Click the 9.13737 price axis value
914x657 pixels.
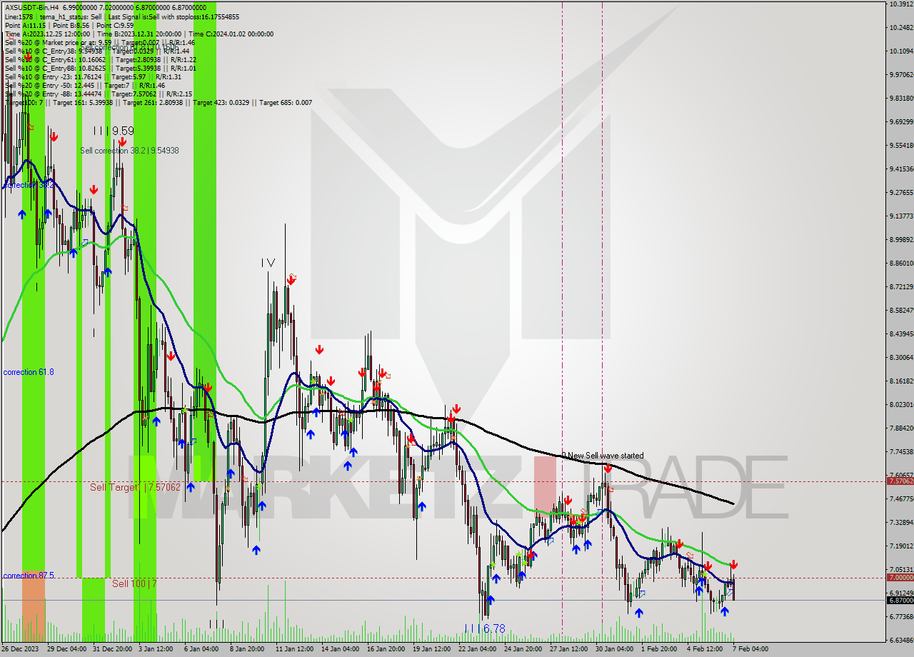point(900,216)
